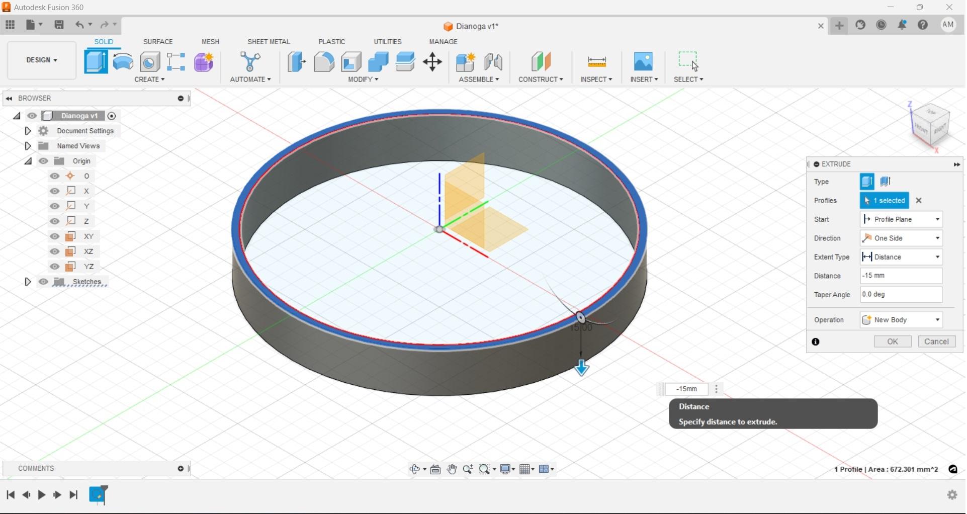The height and width of the screenshot is (514, 967).
Task: Expand the Document Settings tree item
Action: [x=28, y=131]
